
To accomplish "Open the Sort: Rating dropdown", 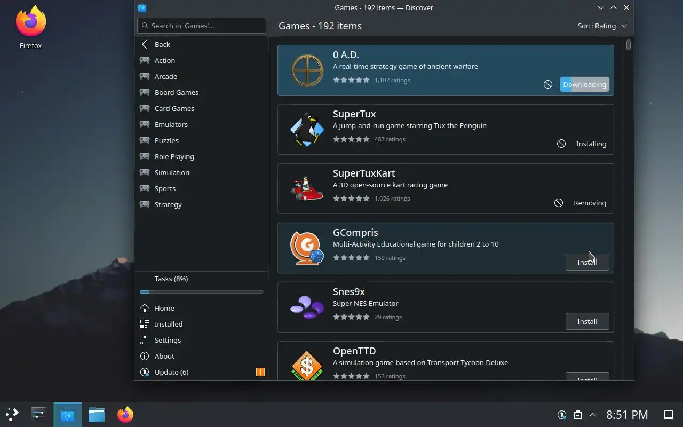I will click(602, 26).
